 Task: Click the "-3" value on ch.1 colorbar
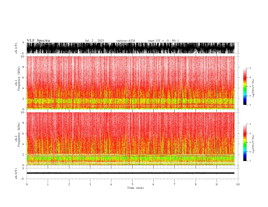click(249, 68)
